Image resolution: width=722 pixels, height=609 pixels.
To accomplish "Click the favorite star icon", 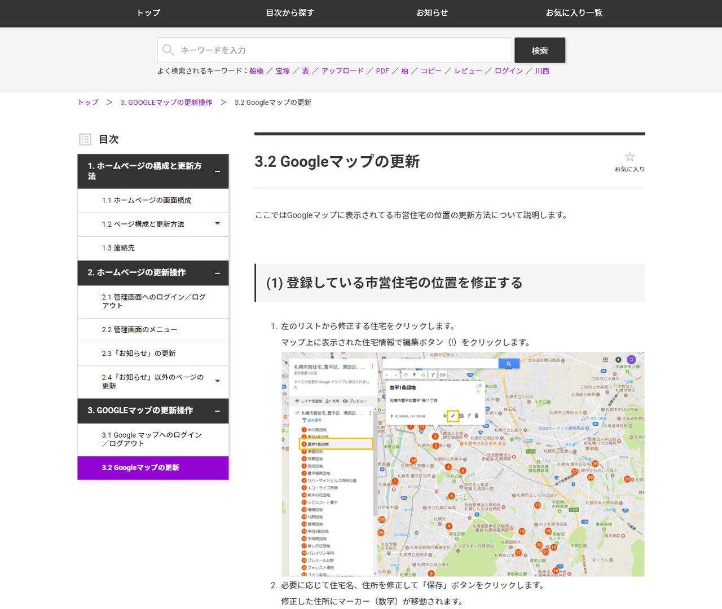I will pos(629,157).
